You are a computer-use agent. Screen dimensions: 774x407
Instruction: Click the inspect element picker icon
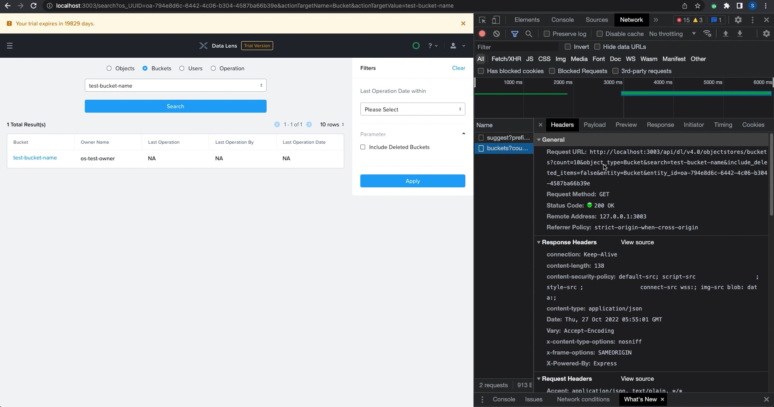point(482,20)
